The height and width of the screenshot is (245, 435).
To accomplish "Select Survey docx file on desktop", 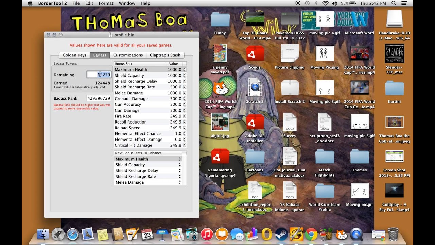I will click(290, 122).
